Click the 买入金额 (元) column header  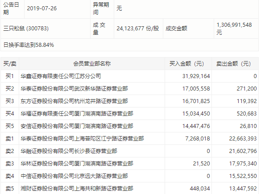pos(186,64)
